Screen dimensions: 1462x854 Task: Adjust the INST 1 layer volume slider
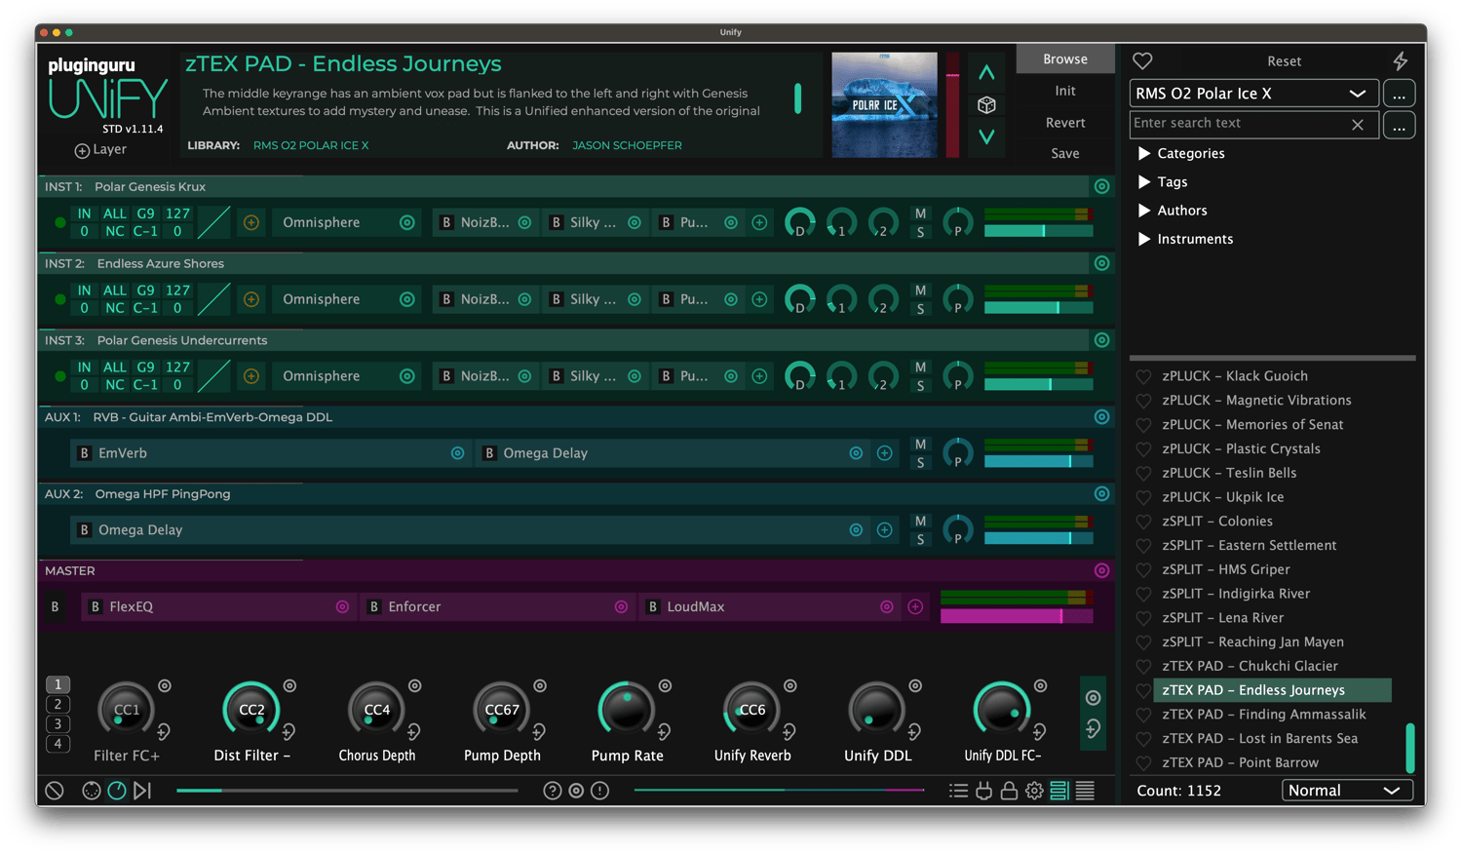click(1038, 231)
